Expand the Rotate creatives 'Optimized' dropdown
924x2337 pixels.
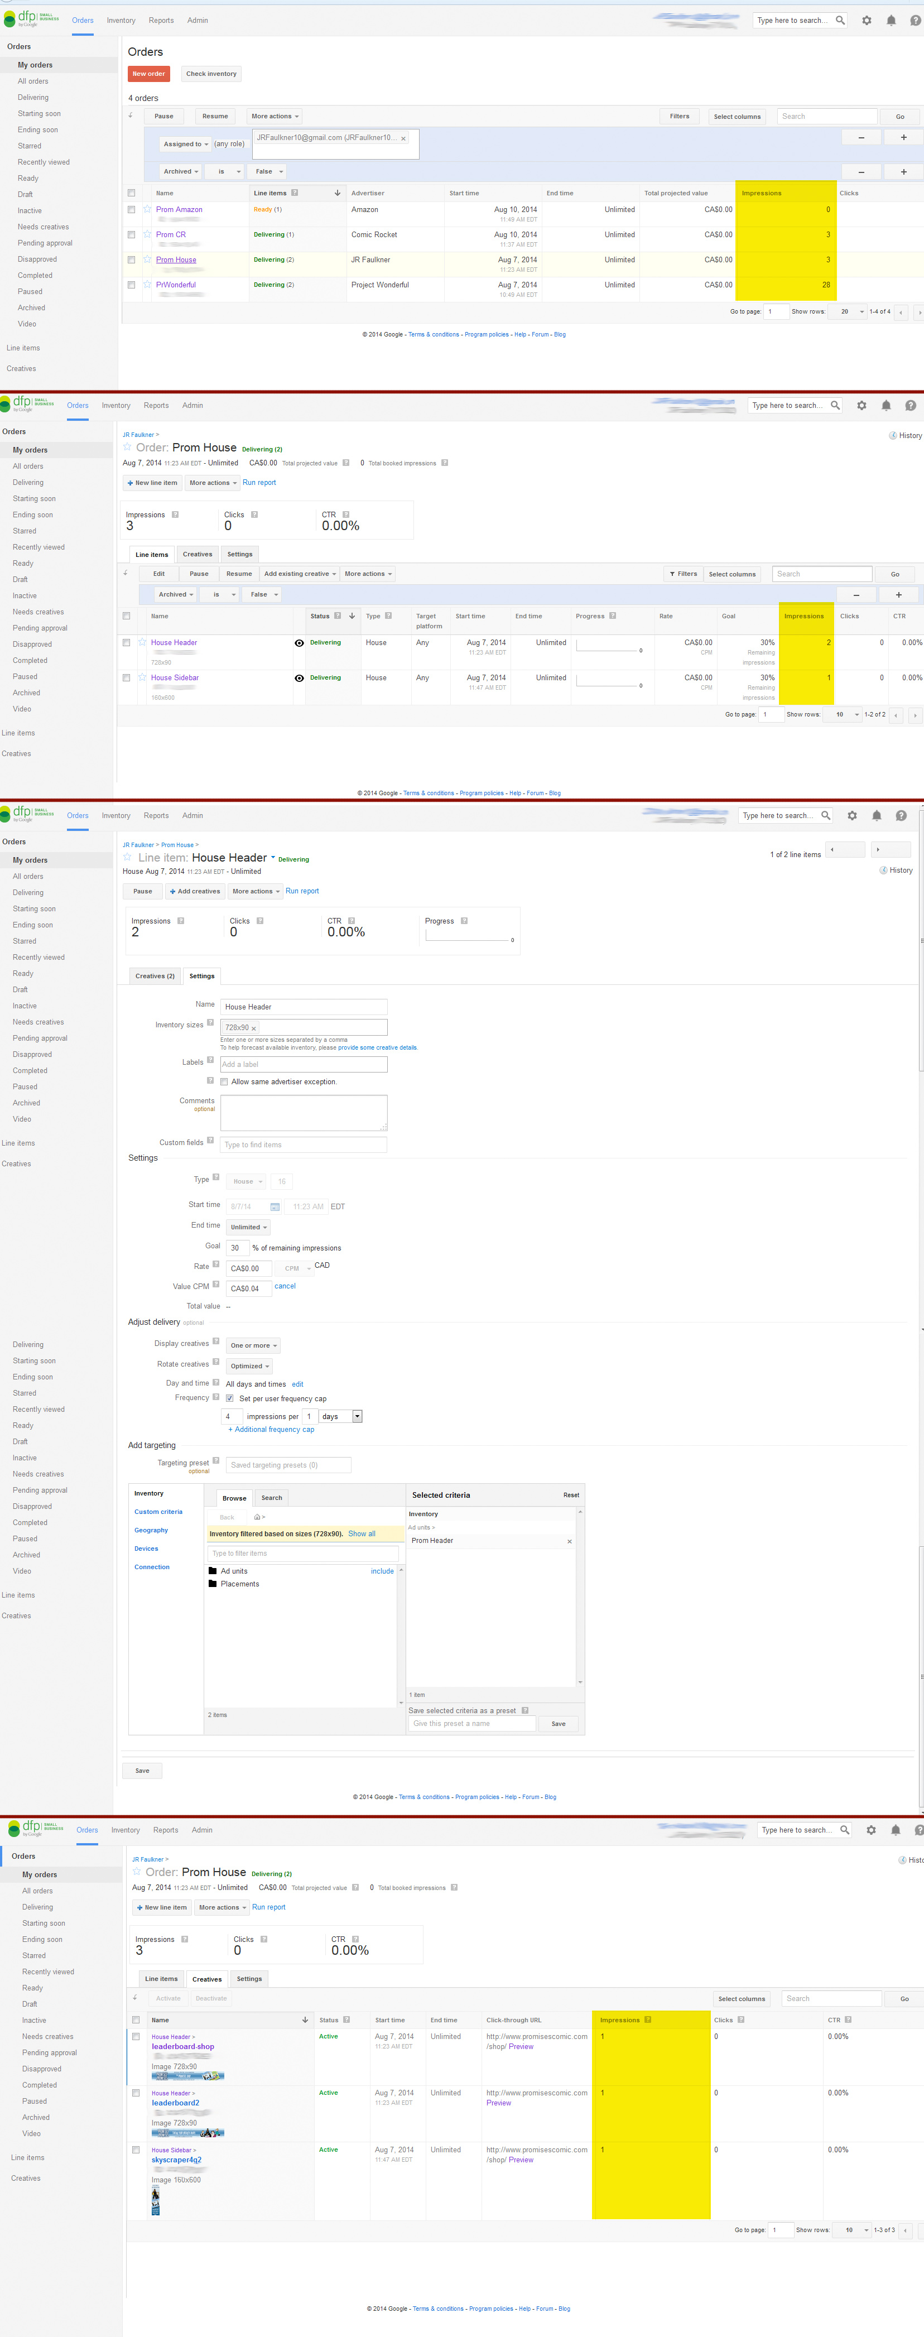[x=249, y=1366]
